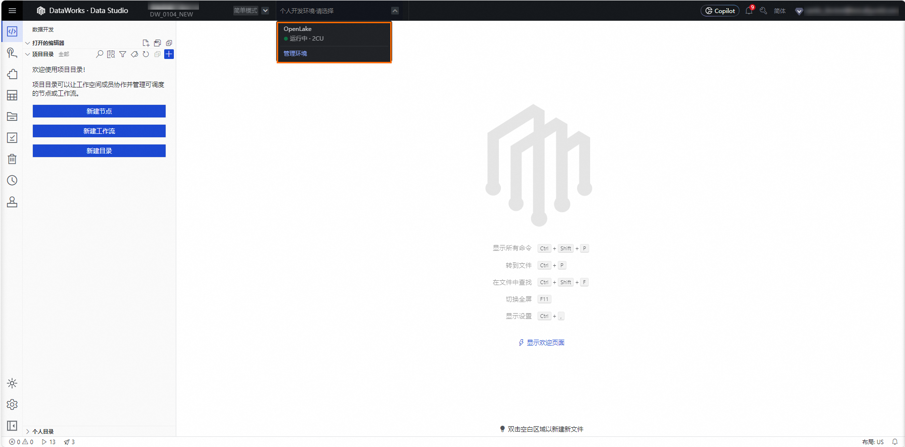
Task: Open the hamburger main menu
Action: (12, 11)
